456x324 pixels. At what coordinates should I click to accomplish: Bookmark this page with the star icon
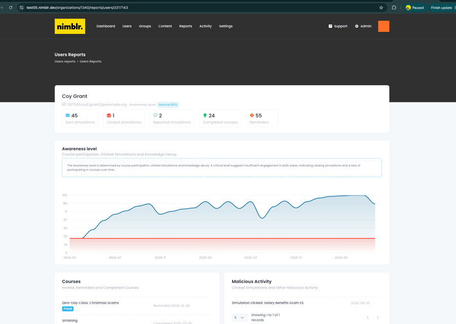pos(381,8)
